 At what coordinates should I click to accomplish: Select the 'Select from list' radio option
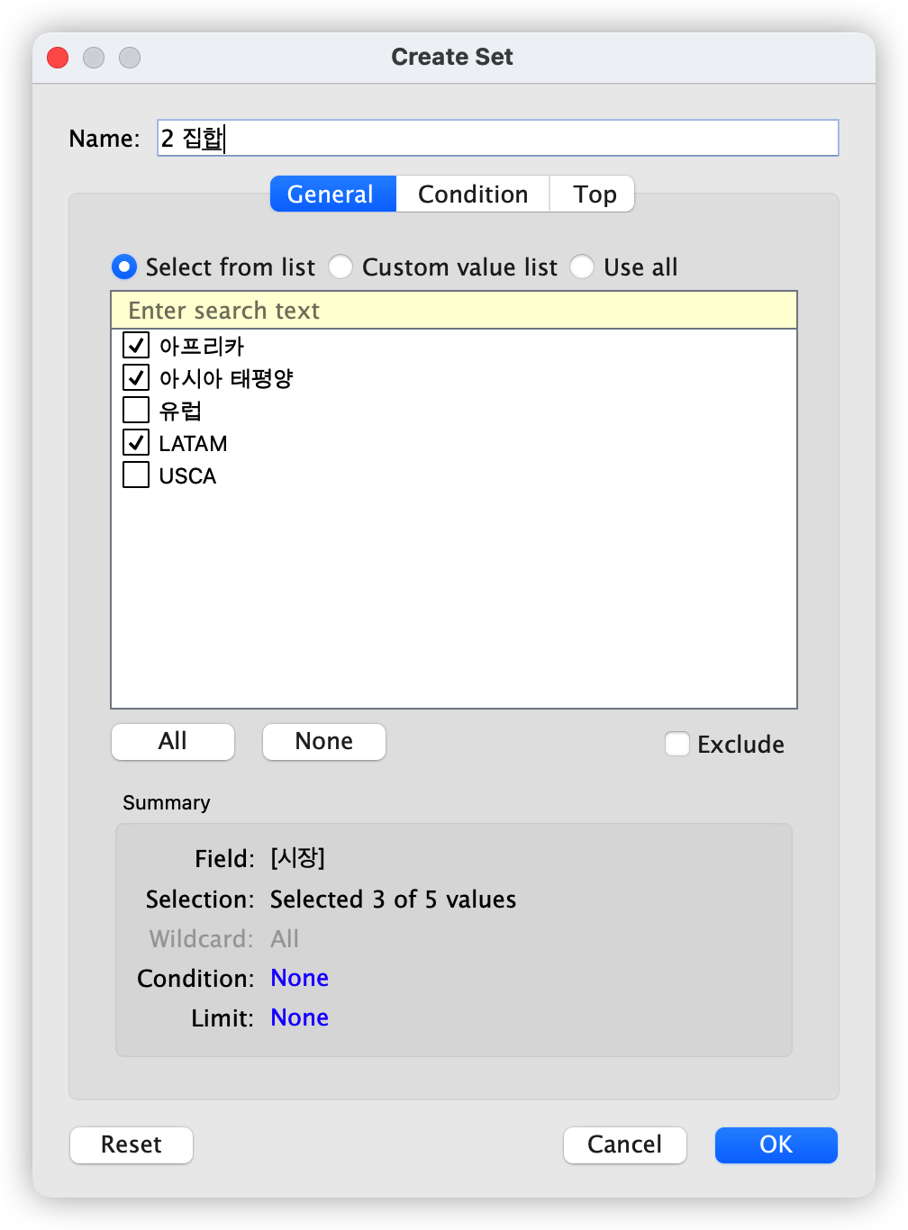pyautogui.click(x=124, y=267)
